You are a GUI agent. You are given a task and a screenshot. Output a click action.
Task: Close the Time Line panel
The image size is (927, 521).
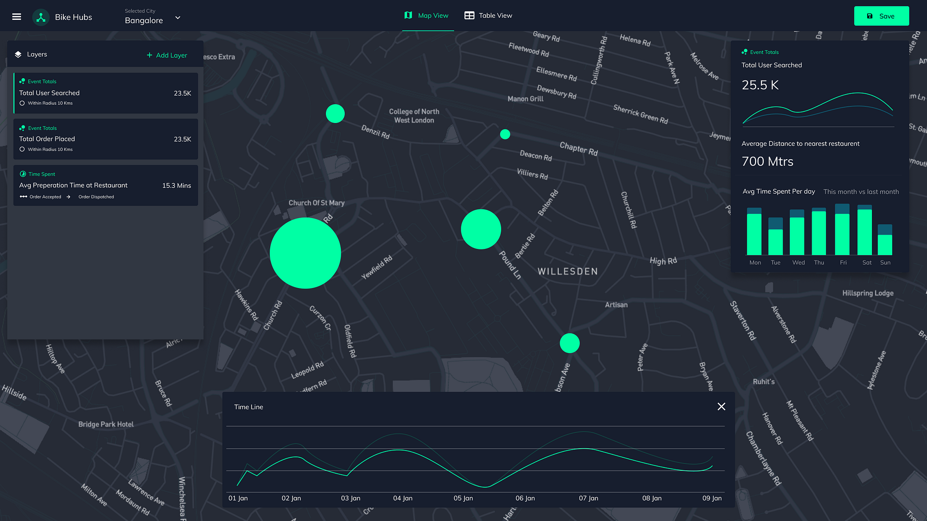coord(721,407)
